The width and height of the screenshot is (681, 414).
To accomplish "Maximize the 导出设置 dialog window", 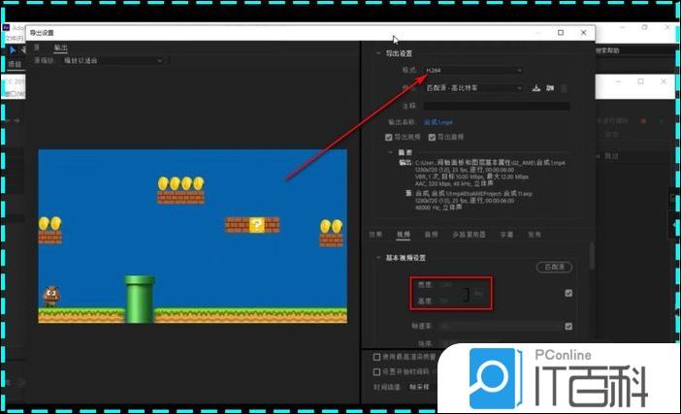I will [561, 33].
